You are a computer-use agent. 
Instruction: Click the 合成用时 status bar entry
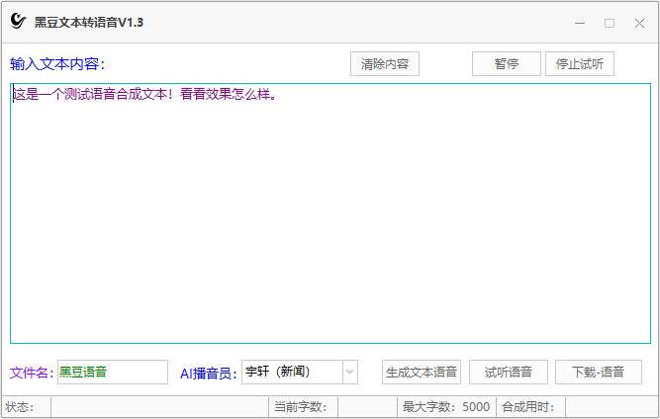tap(527, 407)
